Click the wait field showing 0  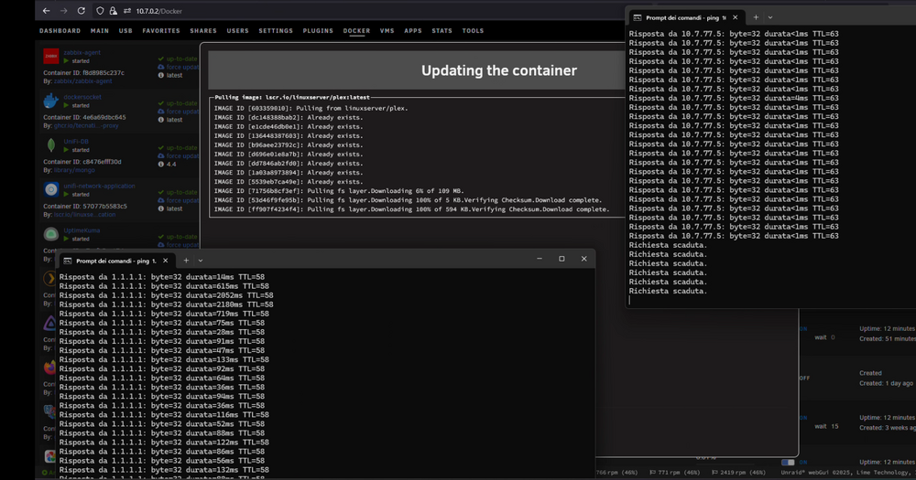(833, 337)
